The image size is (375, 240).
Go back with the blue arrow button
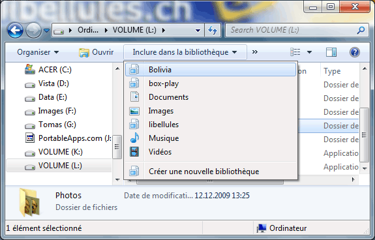tap(15, 31)
